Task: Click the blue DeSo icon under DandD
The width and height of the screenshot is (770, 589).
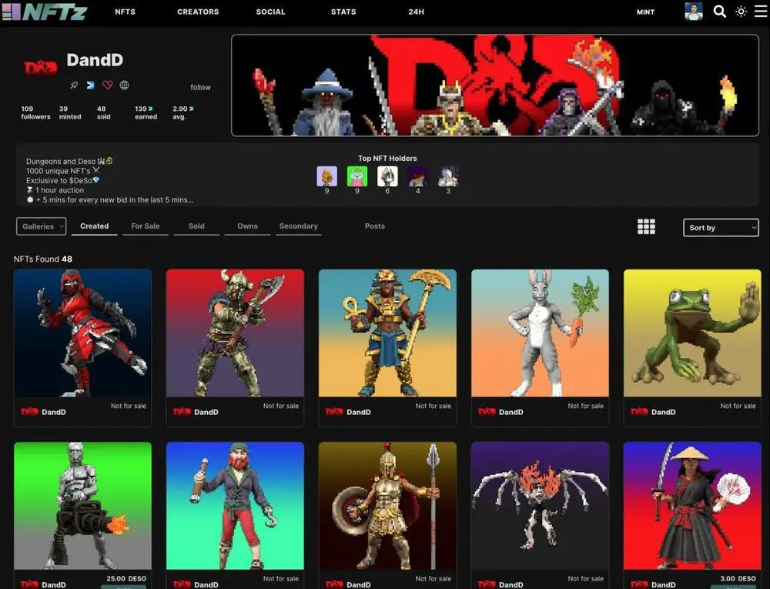Action: (x=91, y=85)
